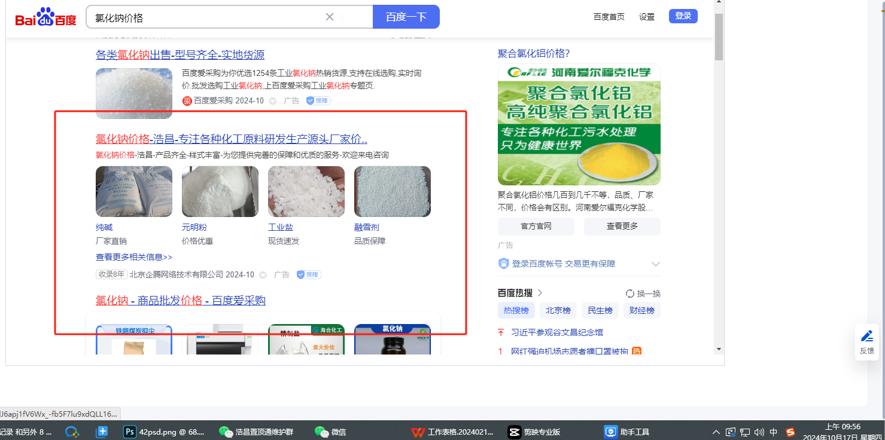Click the 精制盐 product card
Screen dimensions: 885x440
coord(306,340)
